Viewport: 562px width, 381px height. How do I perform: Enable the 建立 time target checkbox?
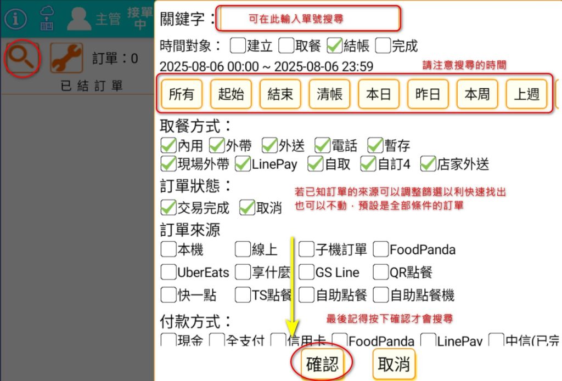tap(238, 46)
